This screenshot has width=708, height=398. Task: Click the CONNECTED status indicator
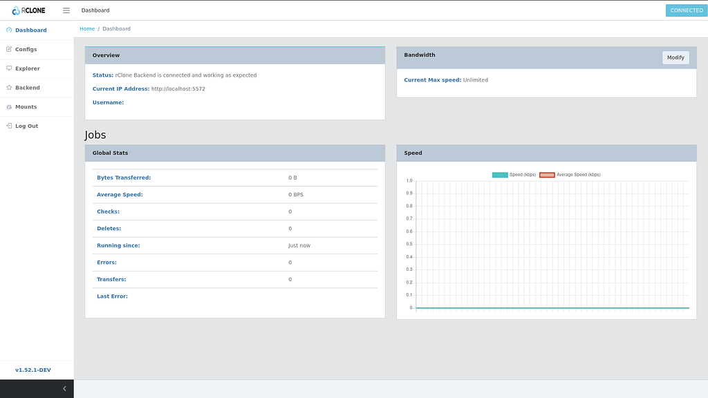[686, 10]
